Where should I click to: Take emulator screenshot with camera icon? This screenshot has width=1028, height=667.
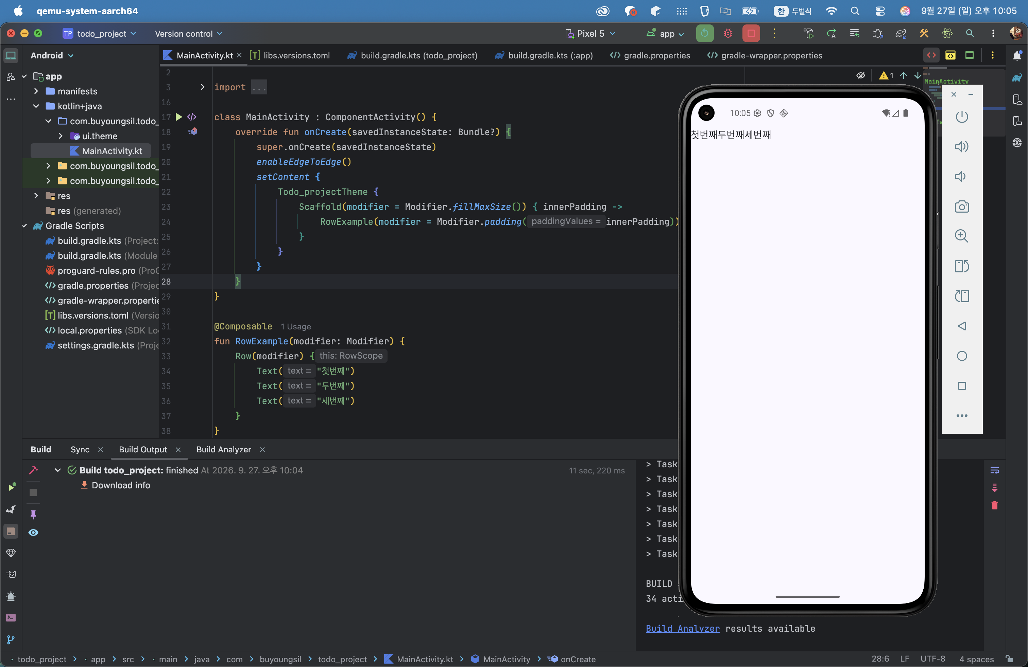[961, 207]
